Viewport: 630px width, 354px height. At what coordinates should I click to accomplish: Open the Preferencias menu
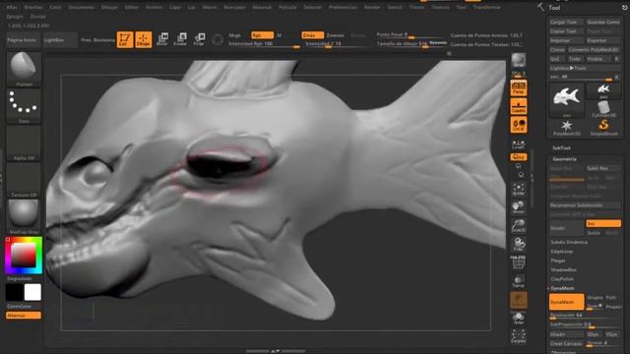tap(344, 7)
